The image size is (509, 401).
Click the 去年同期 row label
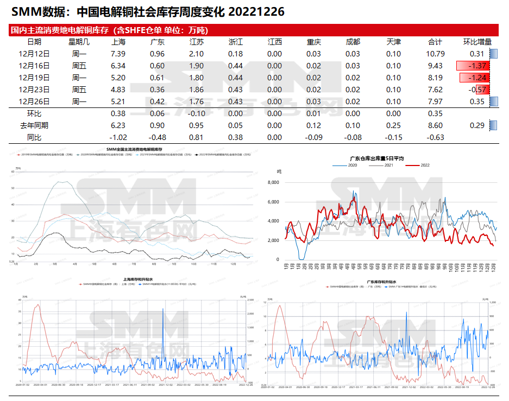coord(34,126)
